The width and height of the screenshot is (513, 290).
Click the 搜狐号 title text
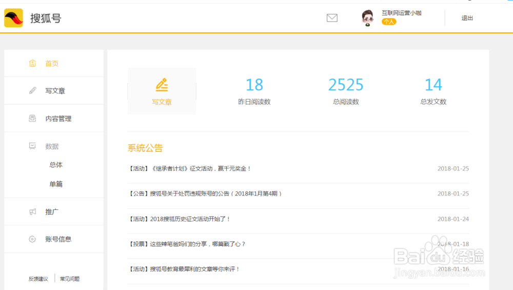(x=46, y=18)
